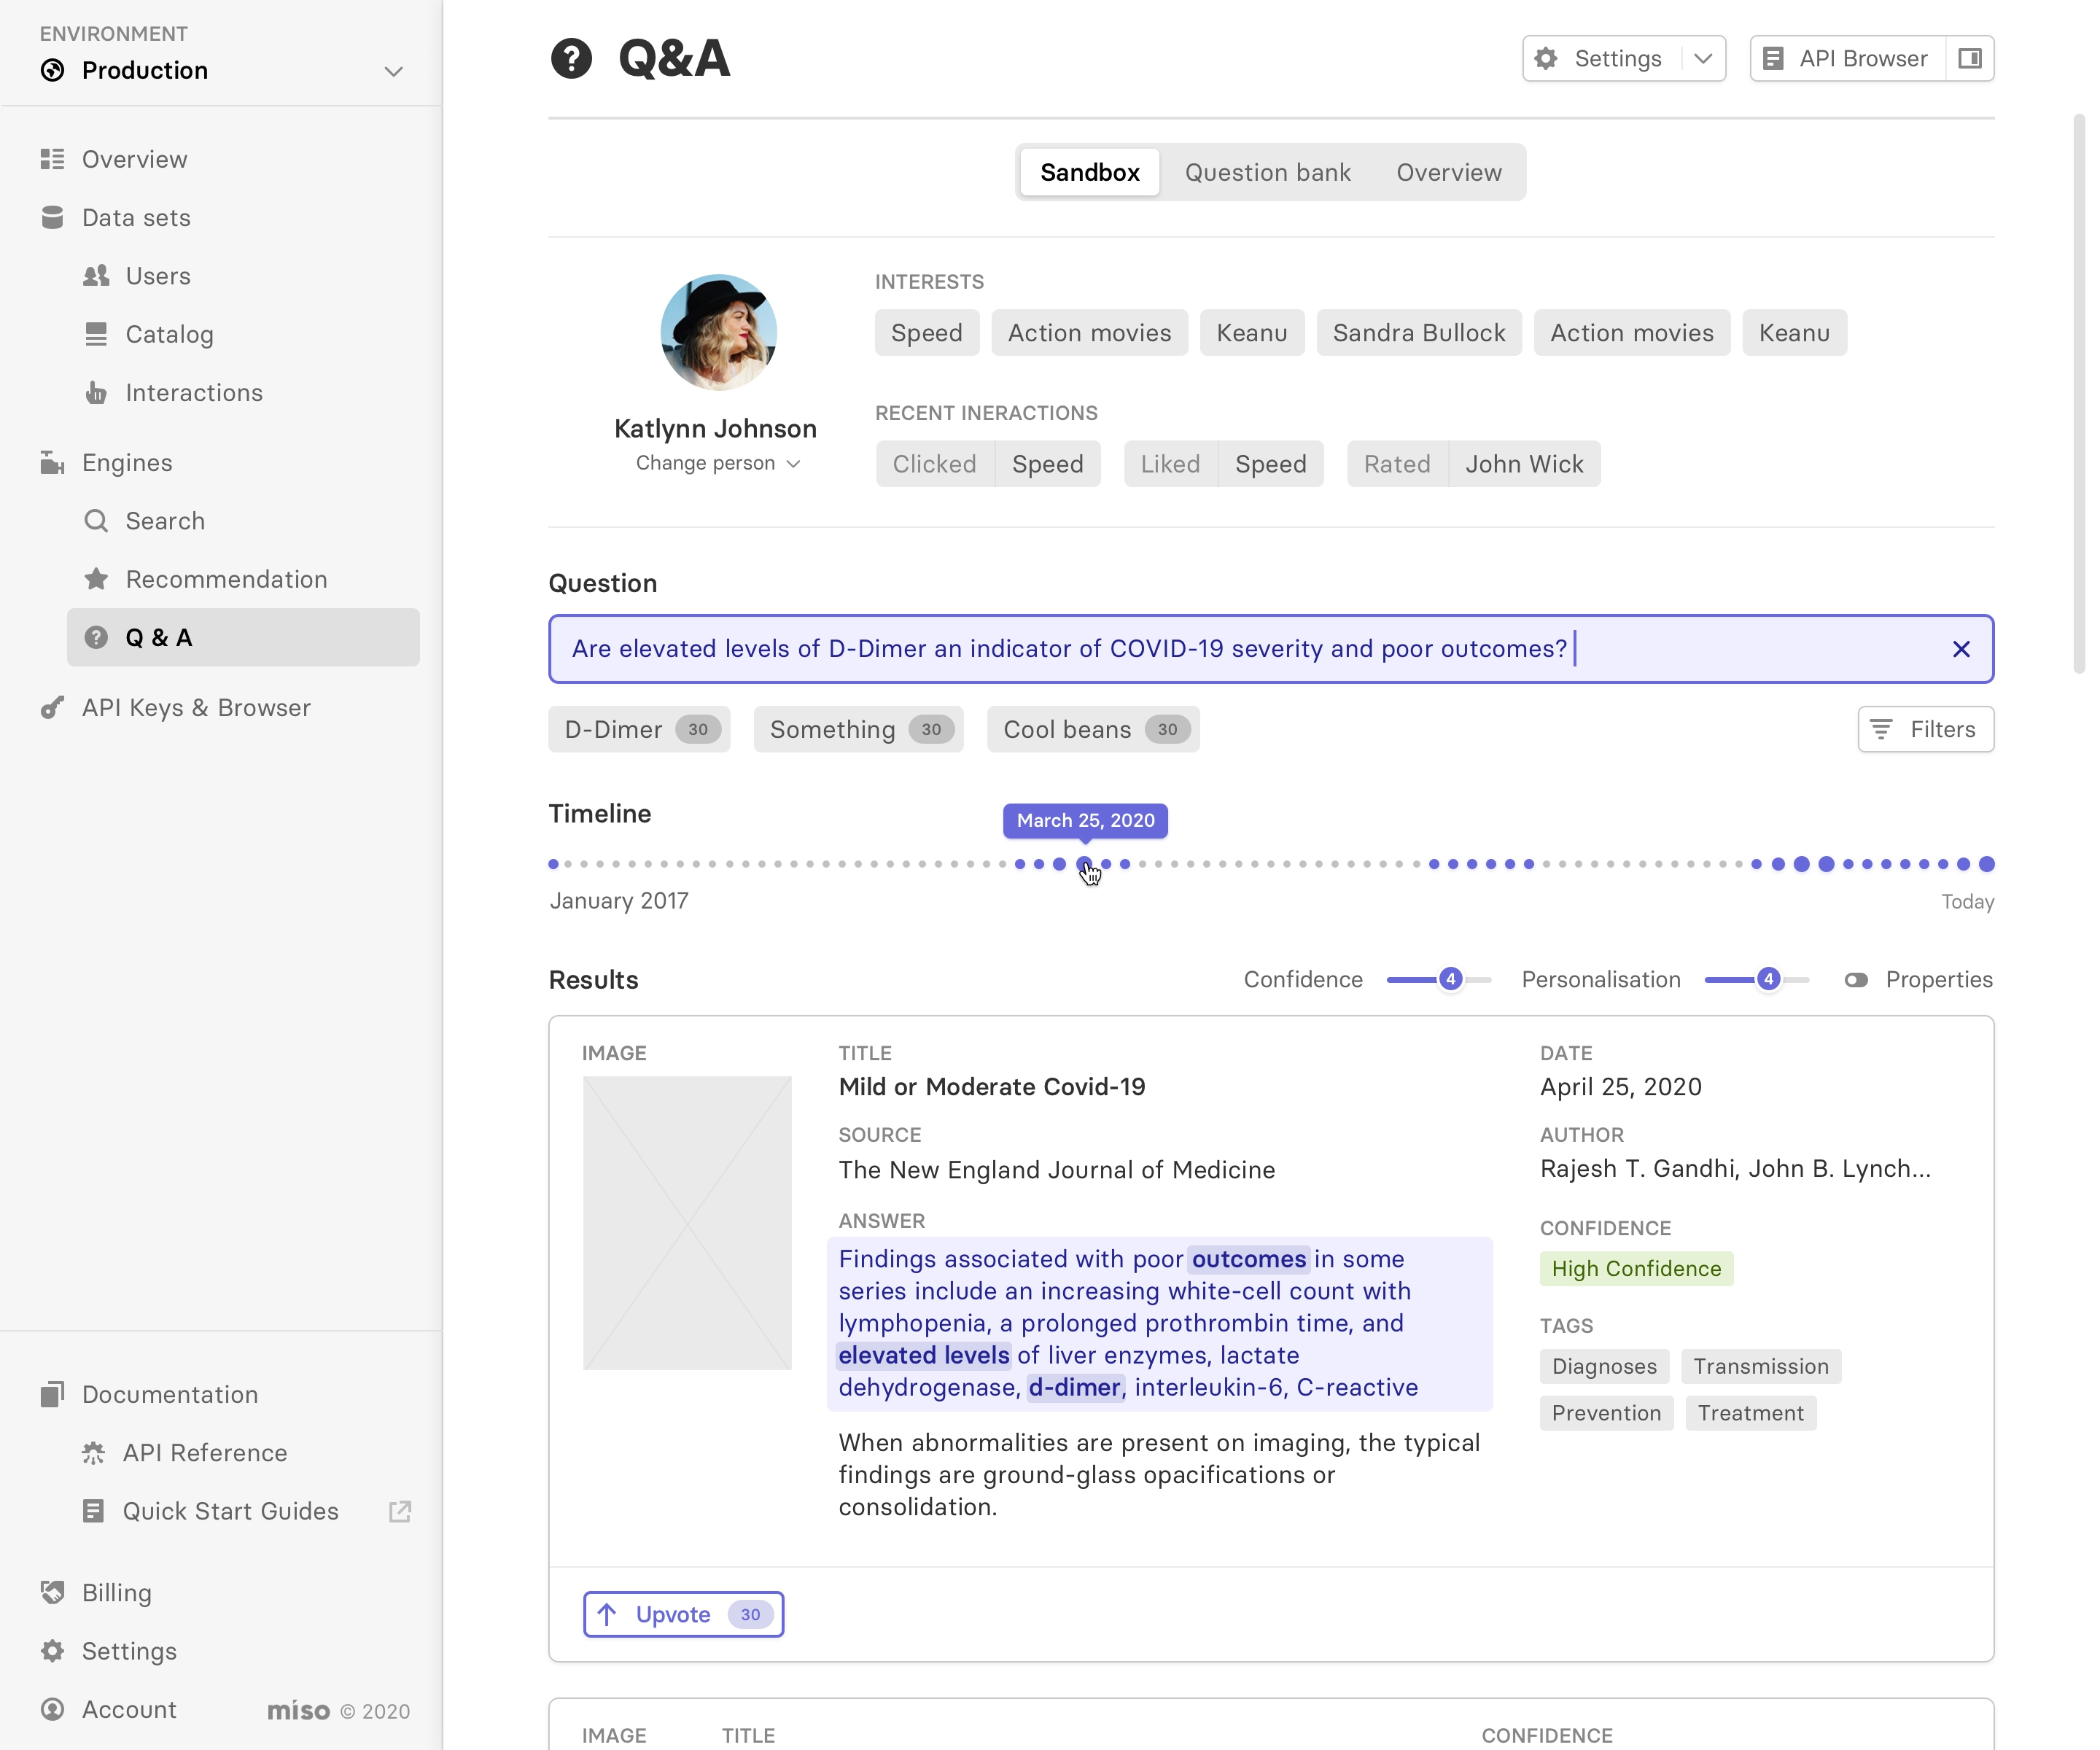Click the Interactions hand icon
Viewport: 2100px width, 1750px height.
pos(96,392)
